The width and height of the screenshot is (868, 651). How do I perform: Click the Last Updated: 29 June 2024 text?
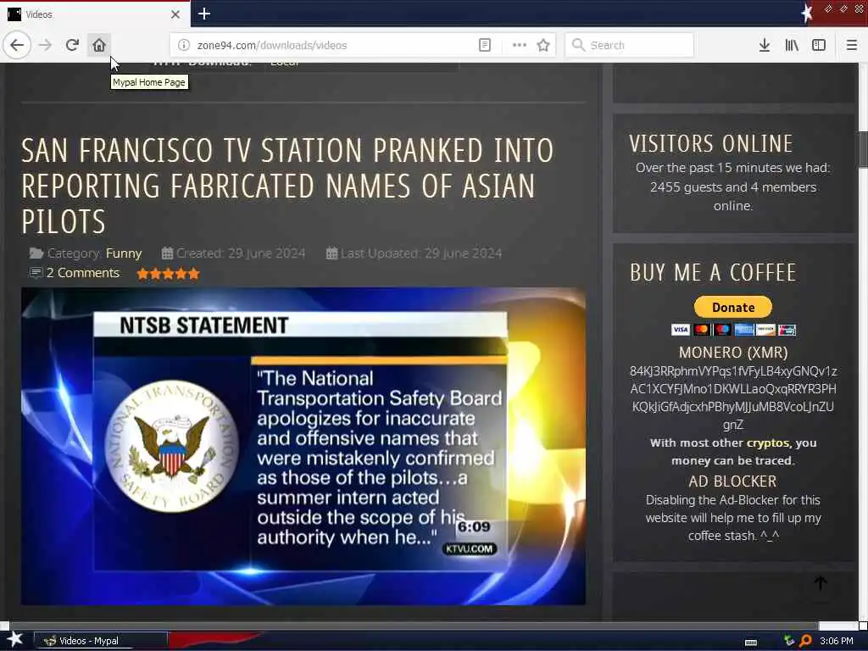(420, 253)
